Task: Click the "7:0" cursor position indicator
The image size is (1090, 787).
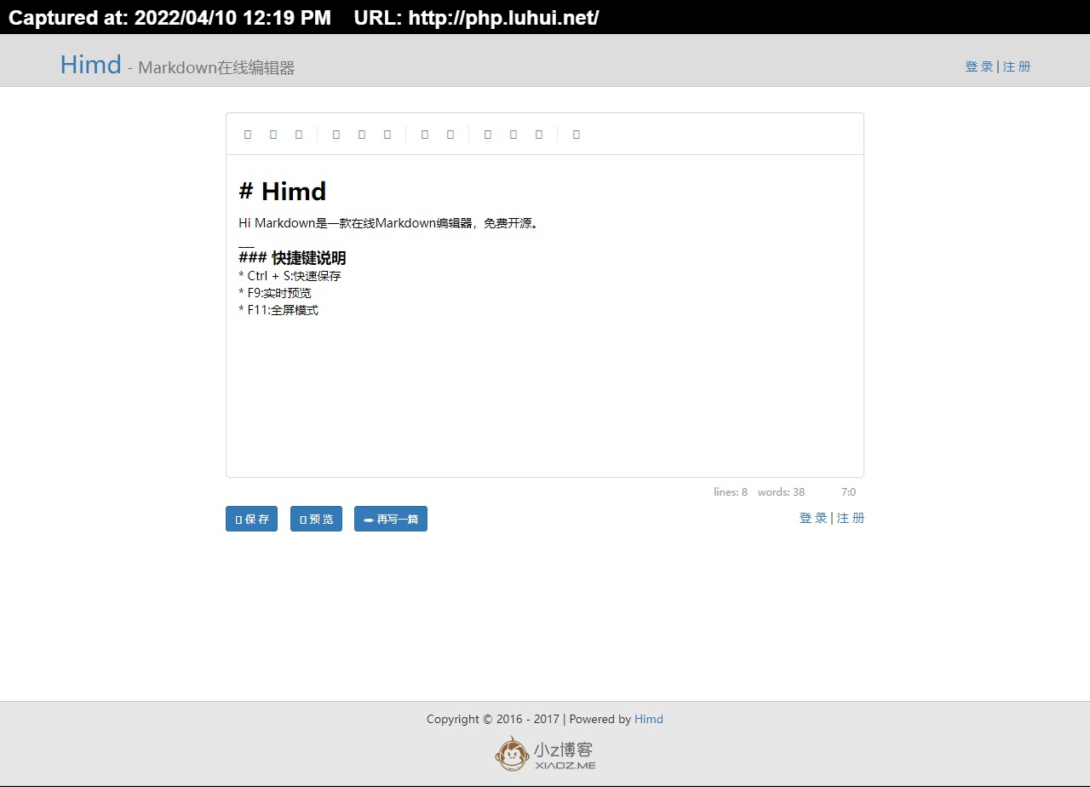Action: point(848,492)
